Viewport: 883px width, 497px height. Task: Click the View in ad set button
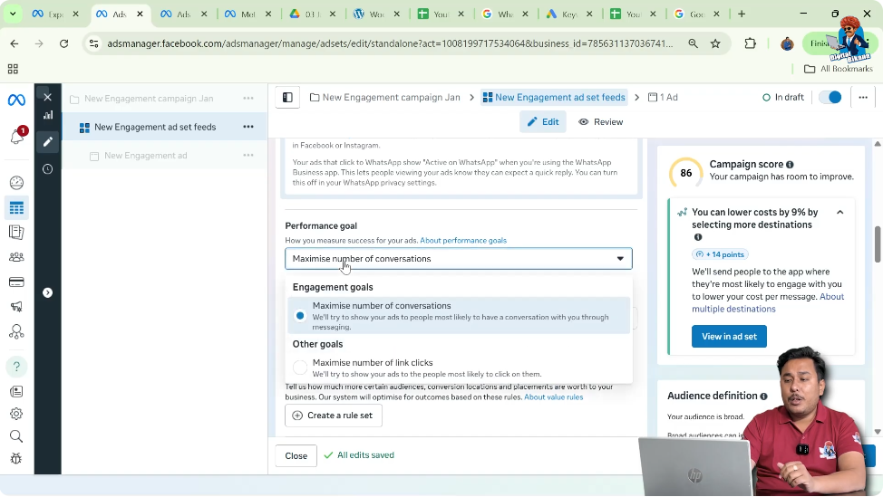coord(729,336)
